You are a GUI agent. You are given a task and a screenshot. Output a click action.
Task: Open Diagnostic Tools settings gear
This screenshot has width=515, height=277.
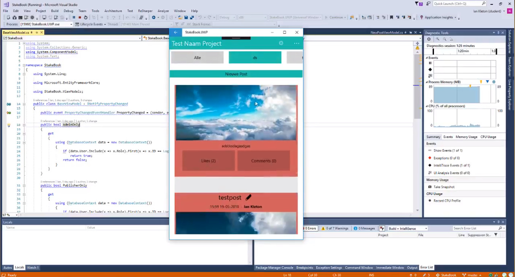click(x=429, y=39)
